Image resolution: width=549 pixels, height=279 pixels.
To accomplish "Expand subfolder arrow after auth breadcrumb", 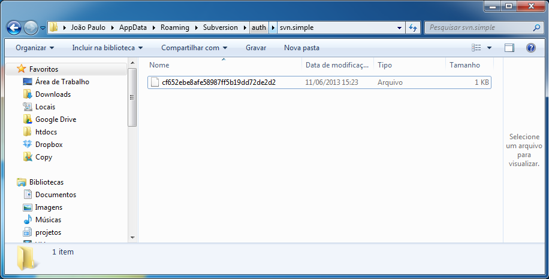I will (273, 27).
